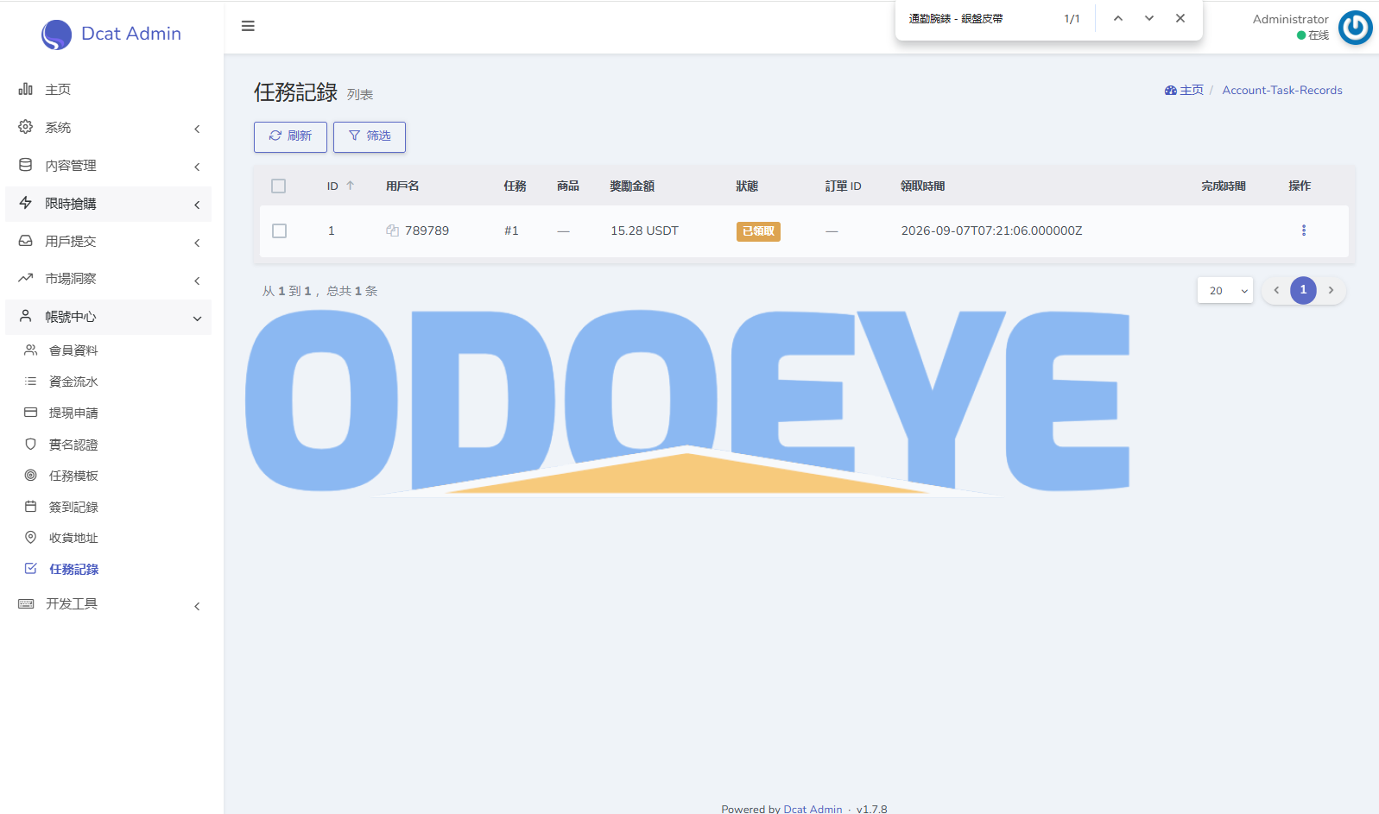Click the Dcat Admin footer link

click(x=813, y=809)
